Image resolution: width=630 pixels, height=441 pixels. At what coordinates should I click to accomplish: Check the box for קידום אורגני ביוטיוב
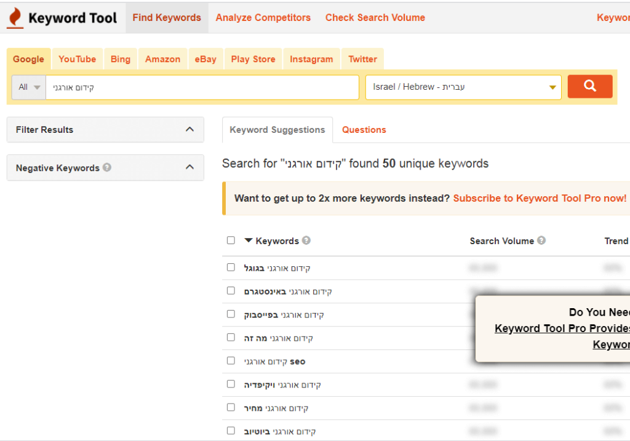(231, 431)
